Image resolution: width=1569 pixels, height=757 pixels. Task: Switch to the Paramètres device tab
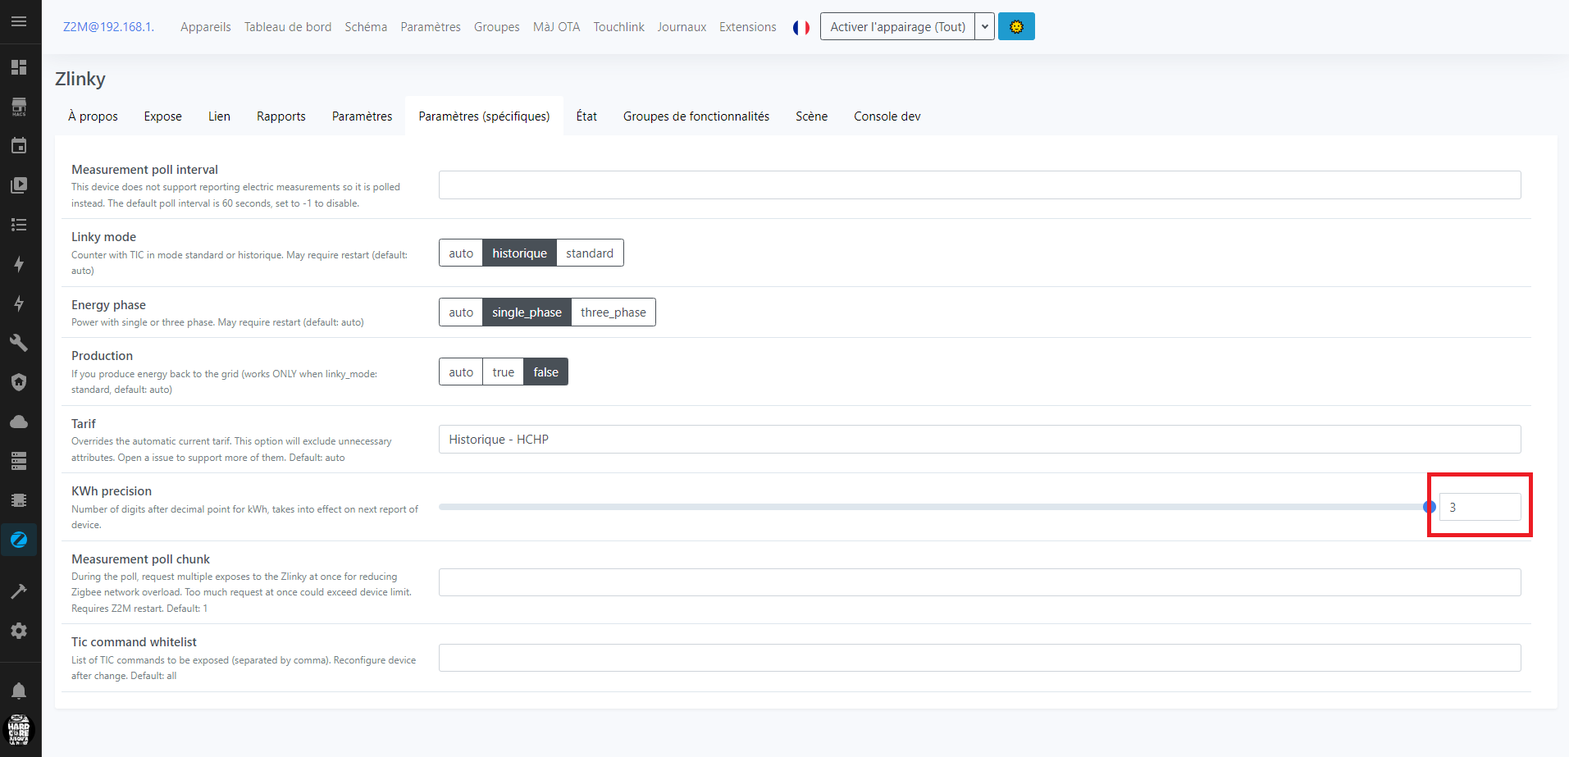pyautogui.click(x=363, y=116)
